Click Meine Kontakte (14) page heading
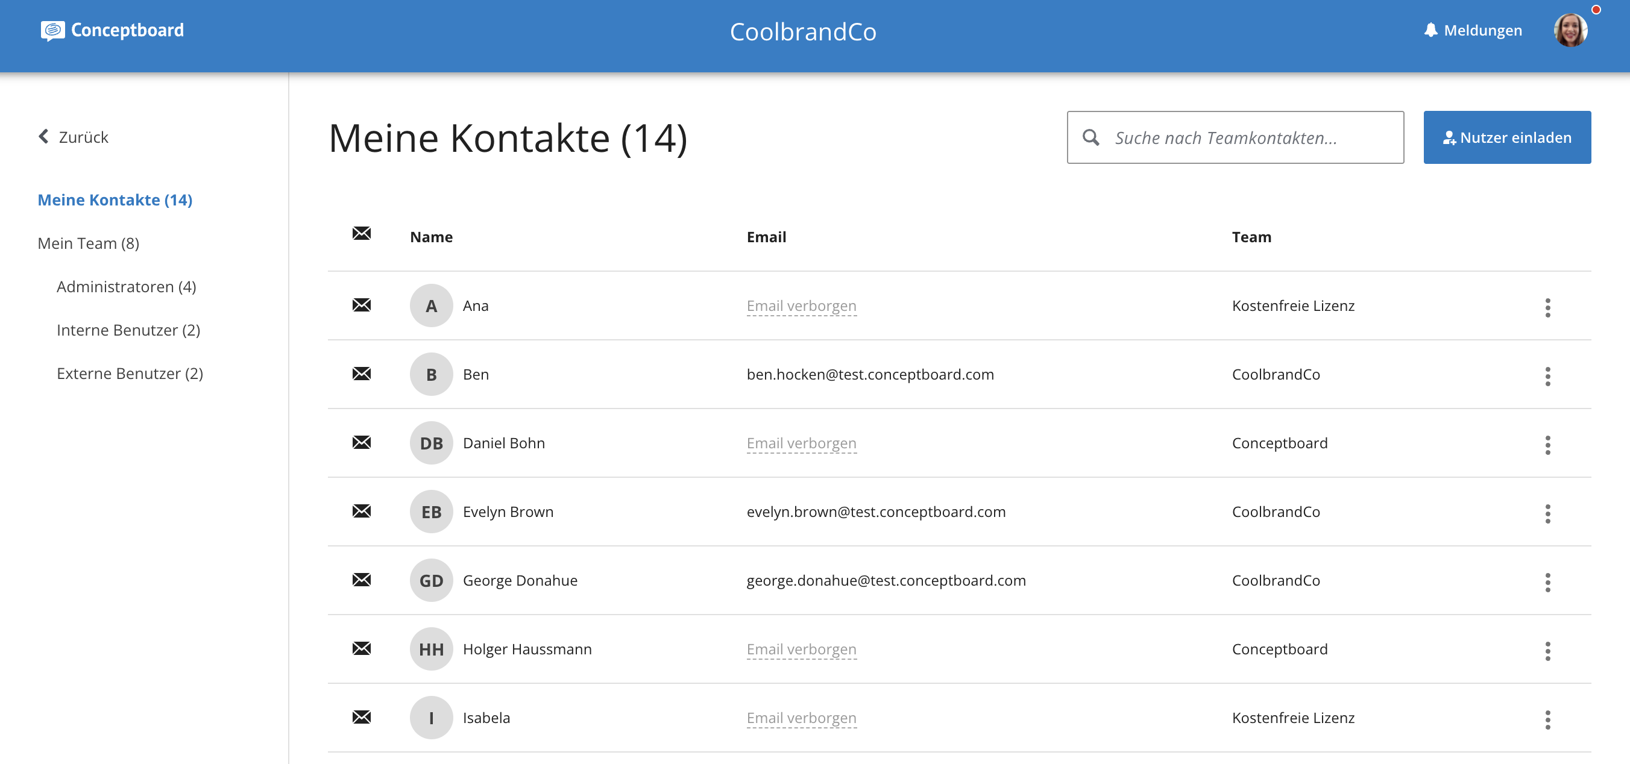 coord(508,138)
